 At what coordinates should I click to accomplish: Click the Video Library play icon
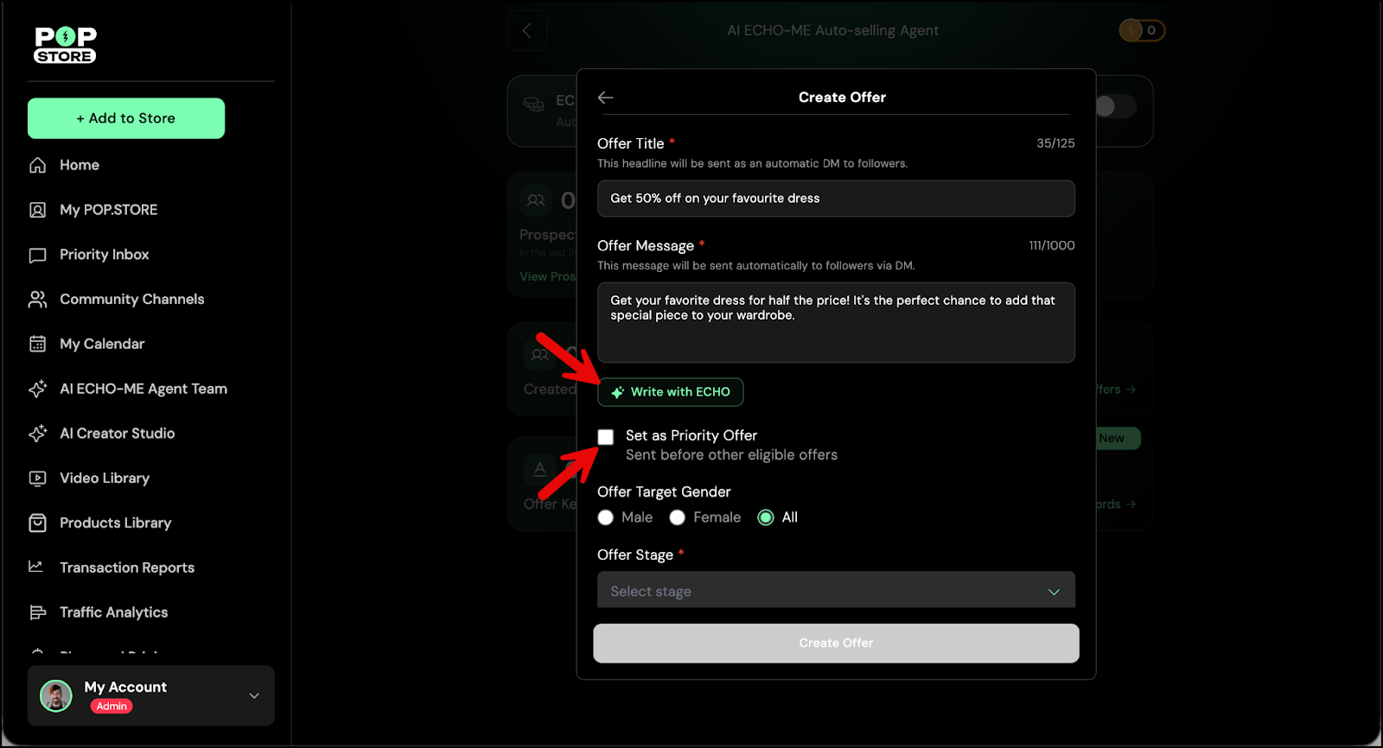tap(38, 479)
